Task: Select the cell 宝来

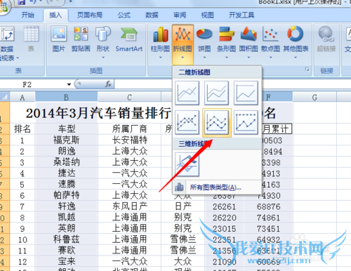Action: [67, 261]
